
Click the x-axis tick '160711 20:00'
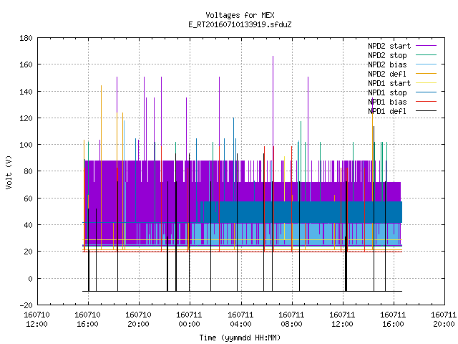pos(444,320)
